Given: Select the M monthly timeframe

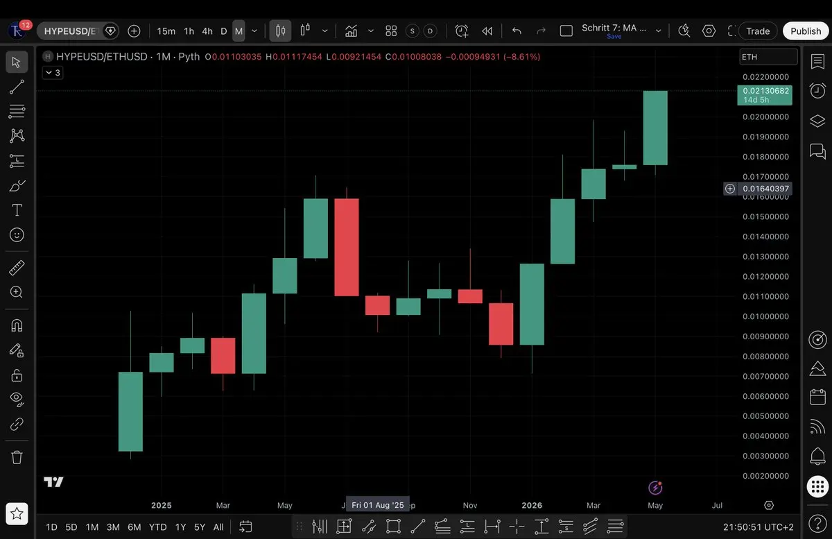Looking at the screenshot, I should [239, 31].
